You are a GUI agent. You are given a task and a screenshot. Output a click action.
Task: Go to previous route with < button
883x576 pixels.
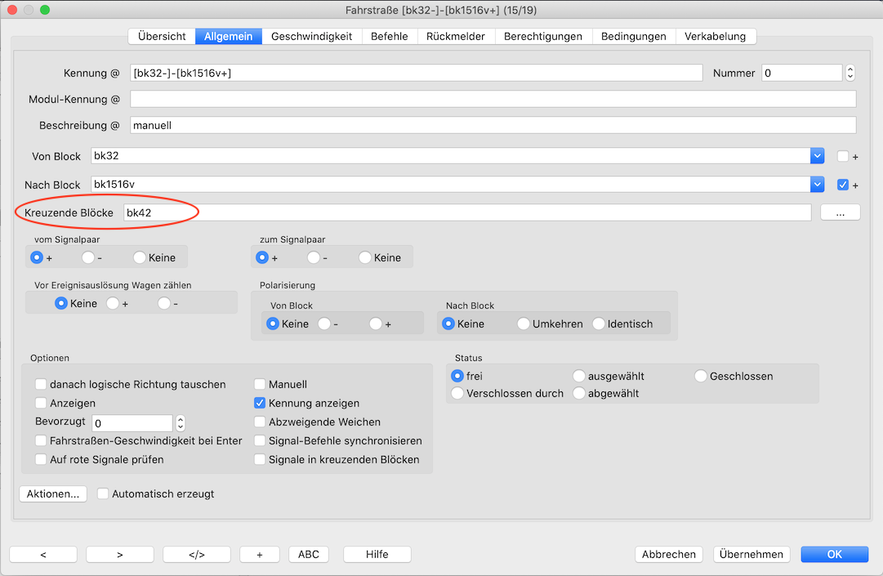[42, 554]
